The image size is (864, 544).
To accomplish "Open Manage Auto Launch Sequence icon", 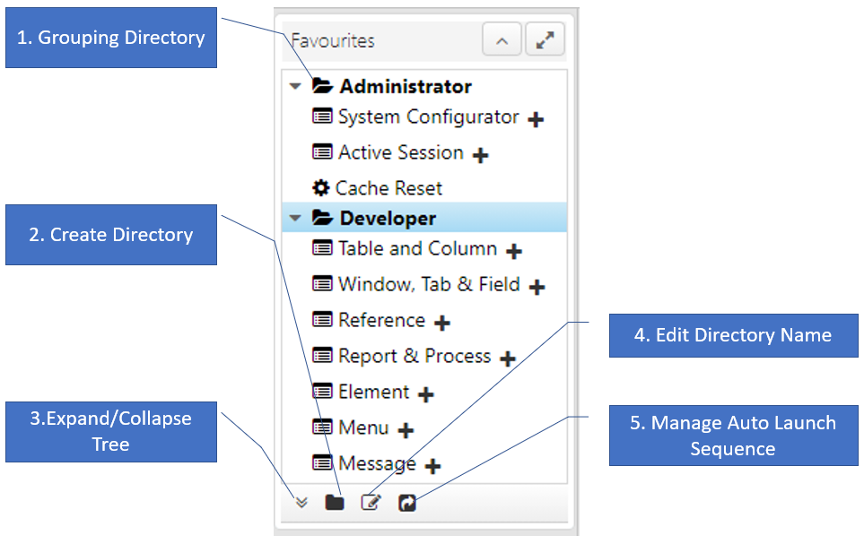I will coord(407,503).
